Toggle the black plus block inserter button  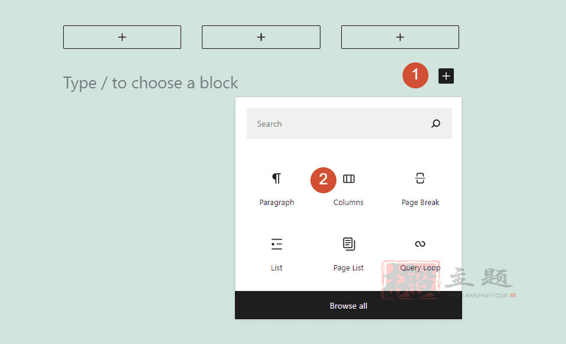pyautogui.click(x=446, y=76)
